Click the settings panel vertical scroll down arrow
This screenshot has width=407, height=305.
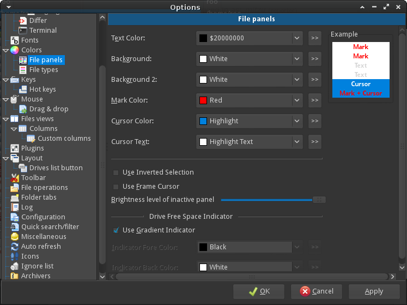(402, 267)
